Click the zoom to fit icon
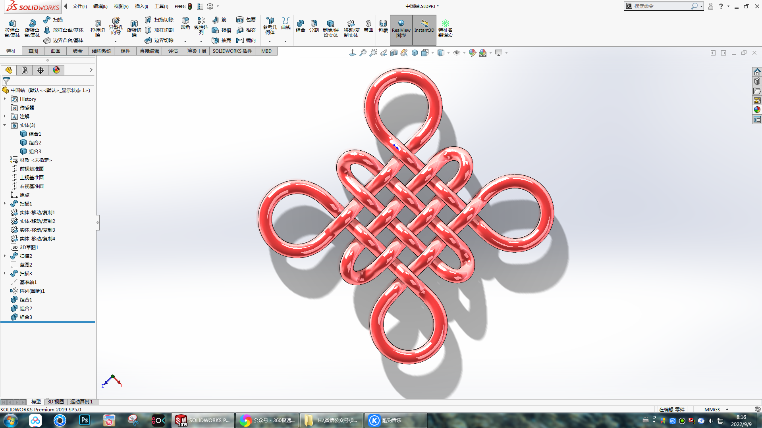The width and height of the screenshot is (762, 428). 363,53
